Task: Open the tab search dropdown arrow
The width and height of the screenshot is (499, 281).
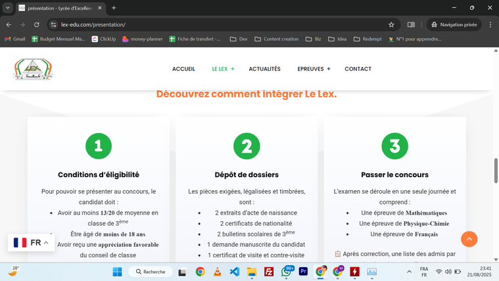Action: tap(8, 8)
